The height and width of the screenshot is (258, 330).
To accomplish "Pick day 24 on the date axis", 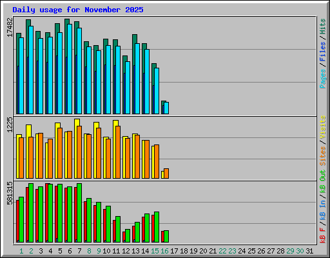I will coord(242,251).
